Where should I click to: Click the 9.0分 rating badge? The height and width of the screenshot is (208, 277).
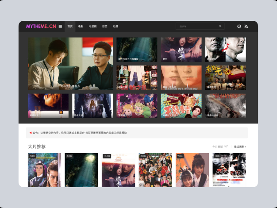click(x=180, y=156)
